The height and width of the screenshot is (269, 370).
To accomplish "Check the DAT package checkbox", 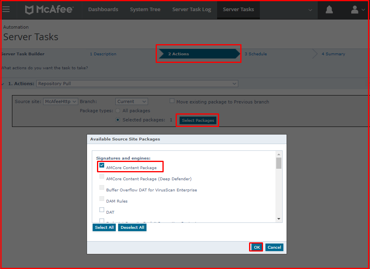I will pos(102,209).
